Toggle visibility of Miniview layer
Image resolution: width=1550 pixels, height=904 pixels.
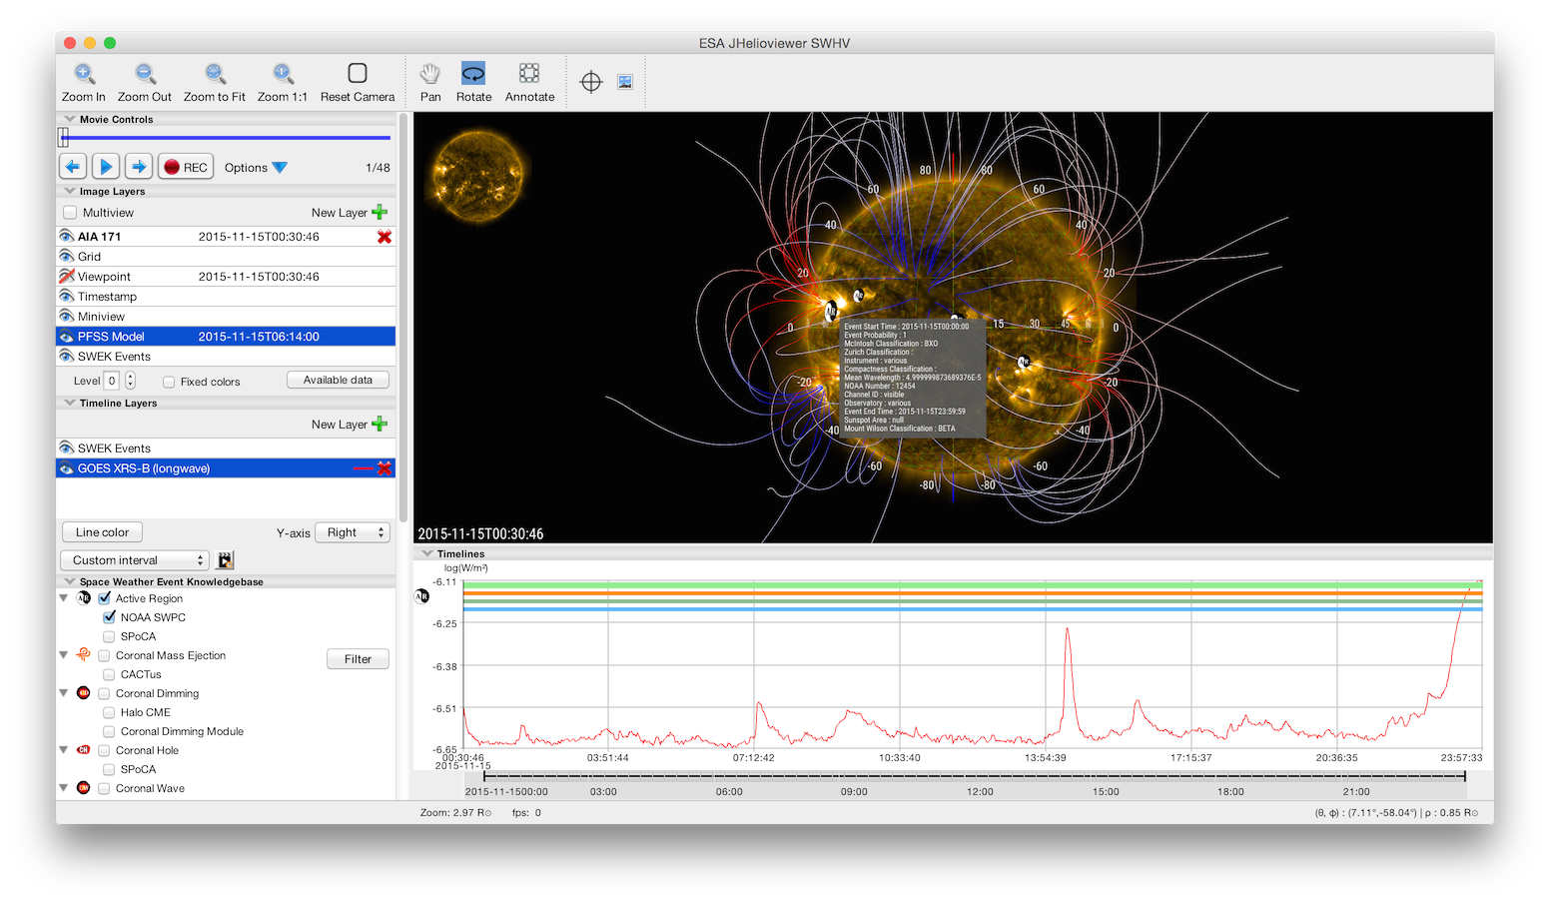click(67, 317)
